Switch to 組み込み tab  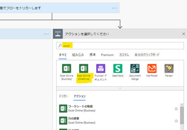click(78, 55)
